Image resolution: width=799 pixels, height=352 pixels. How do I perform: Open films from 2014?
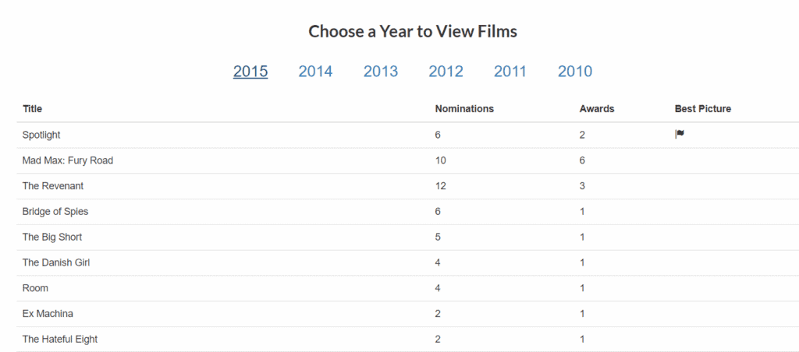point(315,72)
